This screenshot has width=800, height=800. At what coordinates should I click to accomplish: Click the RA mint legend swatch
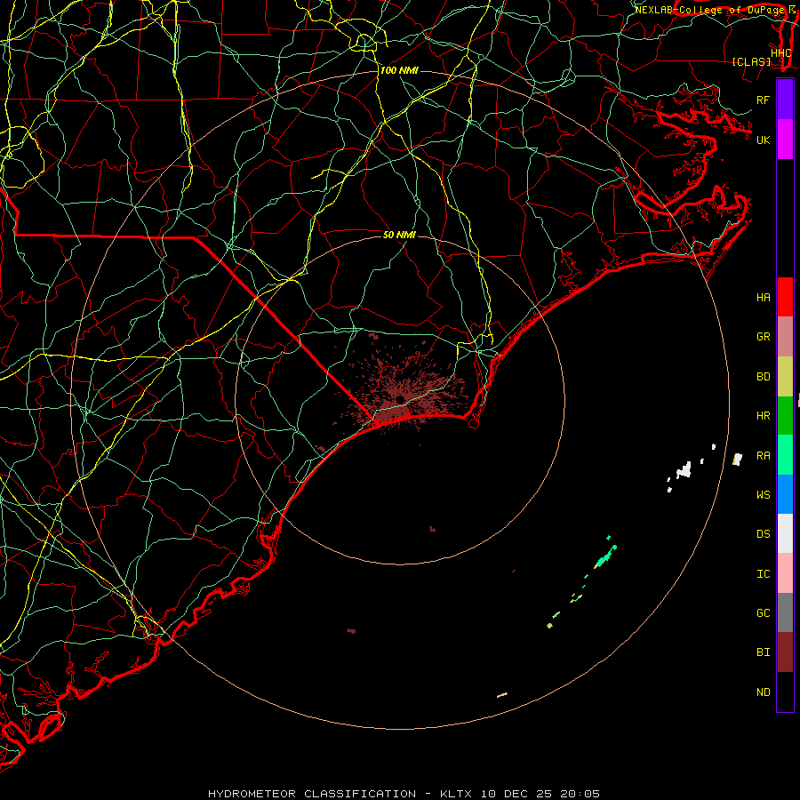785,455
